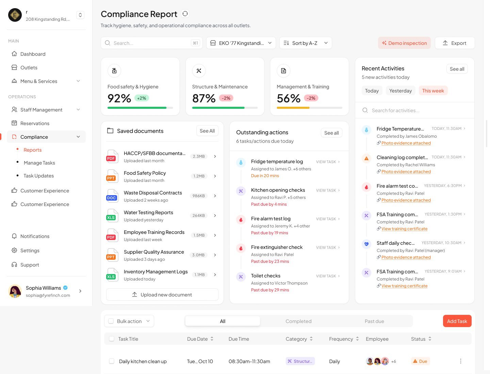Click the HACCP/SFBB PDF file icon

coord(112,156)
